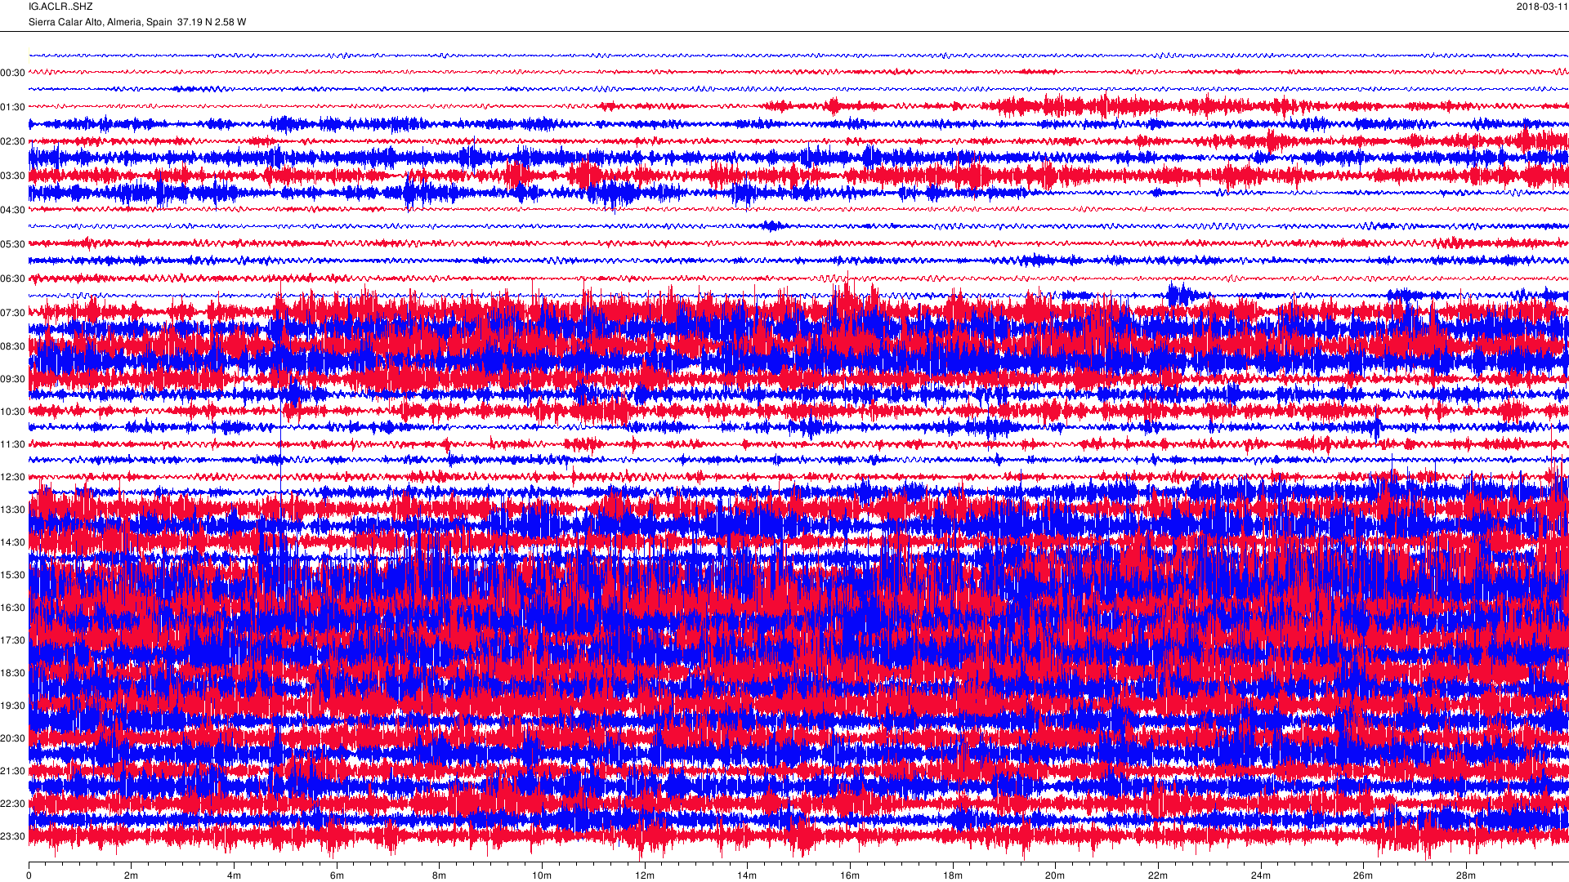Click the 00:30 time label
The image size is (1569, 882).
(x=12, y=73)
